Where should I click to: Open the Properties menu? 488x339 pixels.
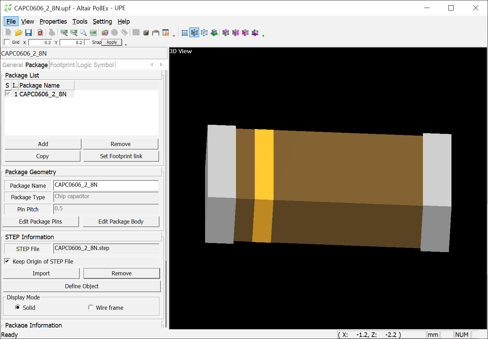click(53, 21)
